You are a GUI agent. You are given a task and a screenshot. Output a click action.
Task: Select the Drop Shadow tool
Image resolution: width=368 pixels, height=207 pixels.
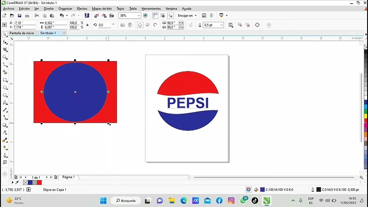(5, 125)
